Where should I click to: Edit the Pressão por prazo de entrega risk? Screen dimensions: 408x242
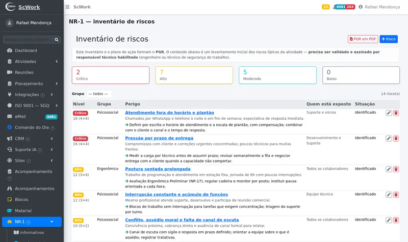coord(389,138)
